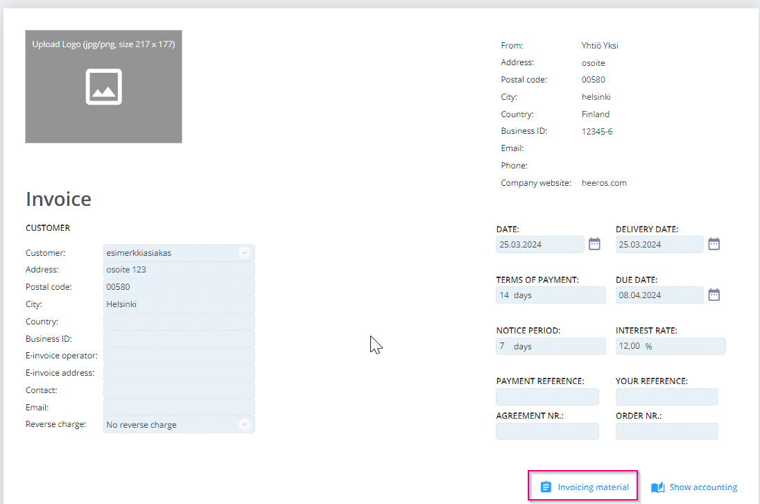Screen dimensions: 760x504
Task: Click the CUSTOMER section label
Action: pos(47,228)
